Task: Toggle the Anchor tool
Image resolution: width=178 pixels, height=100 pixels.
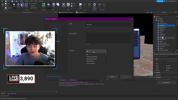Action: click(73, 8)
